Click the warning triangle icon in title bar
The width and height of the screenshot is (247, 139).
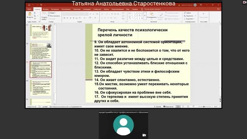[179, 5]
